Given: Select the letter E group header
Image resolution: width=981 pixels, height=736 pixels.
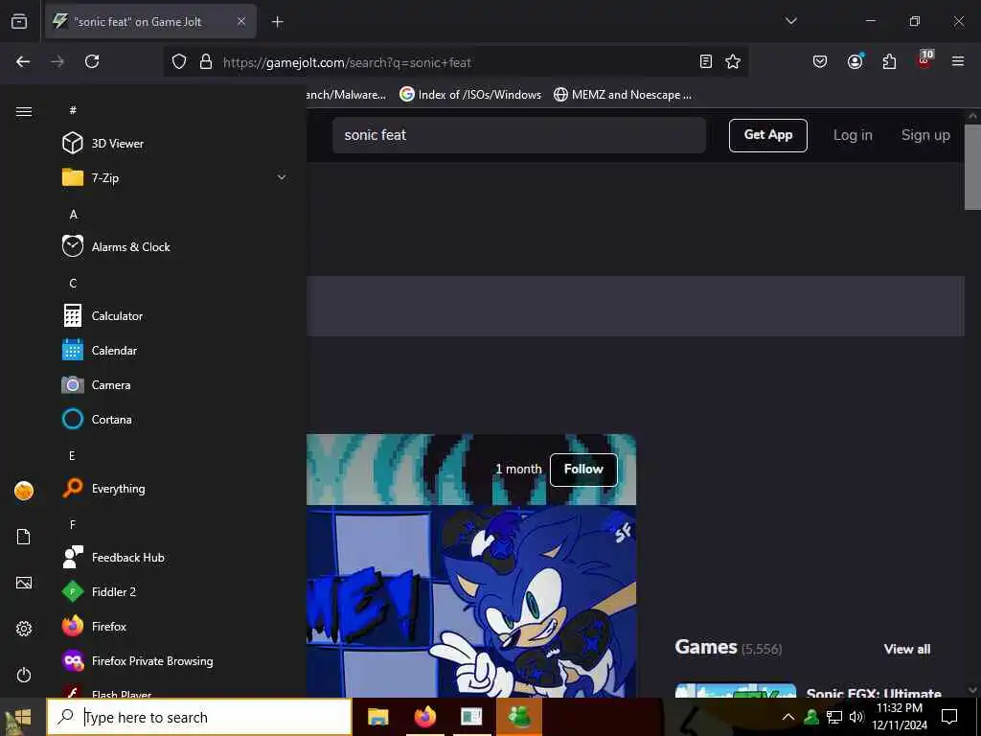Looking at the screenshot, I should pyautogui.click(x=72, y=455).
